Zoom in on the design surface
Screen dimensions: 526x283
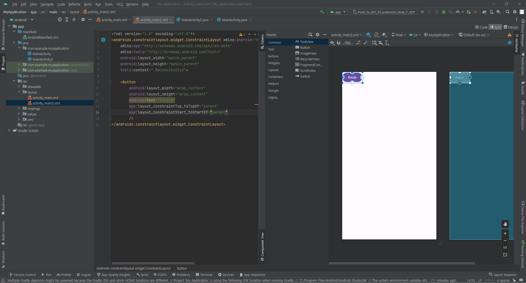[505, 233]
